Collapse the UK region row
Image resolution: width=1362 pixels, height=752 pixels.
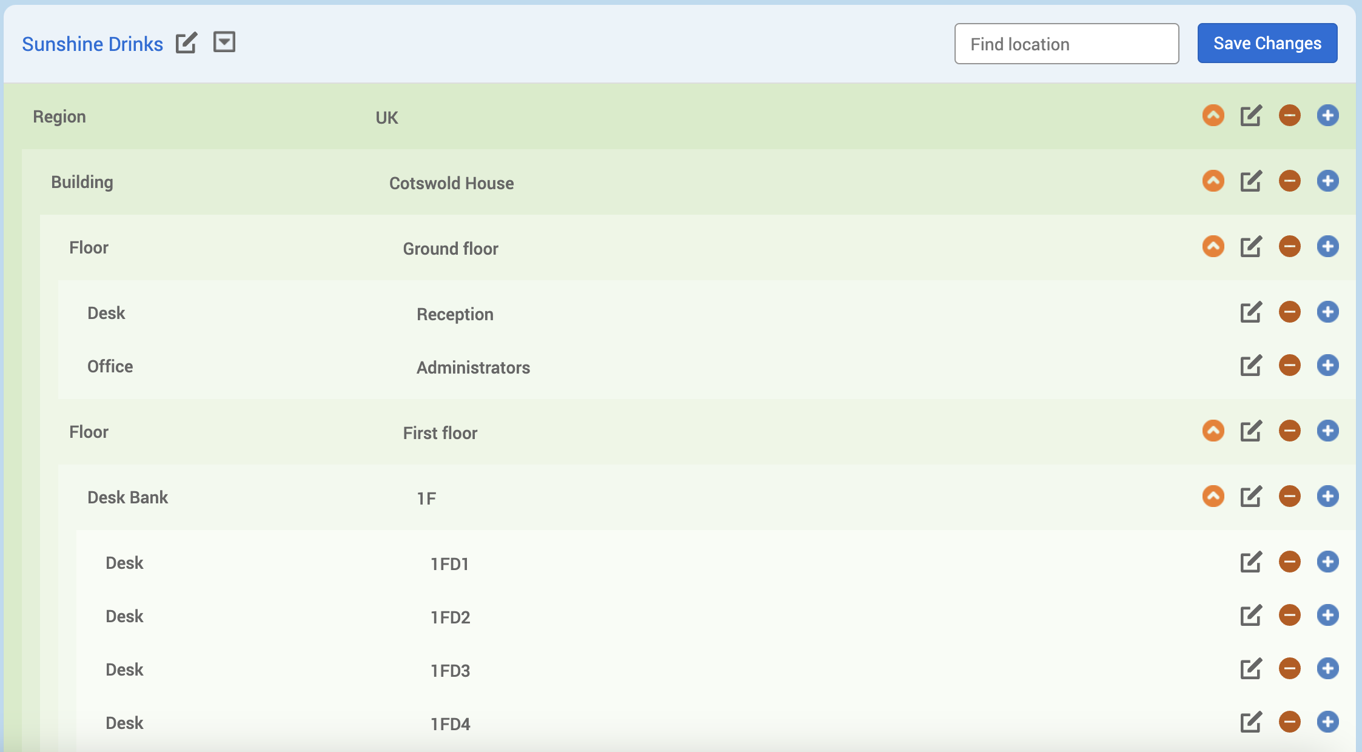(x=1213, y=115)
